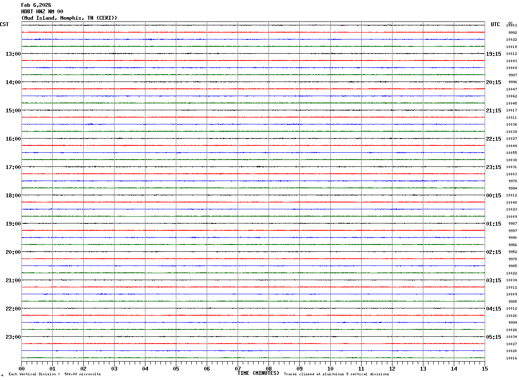
Task: Click DC offset value 9994
Action: point(513,188)
